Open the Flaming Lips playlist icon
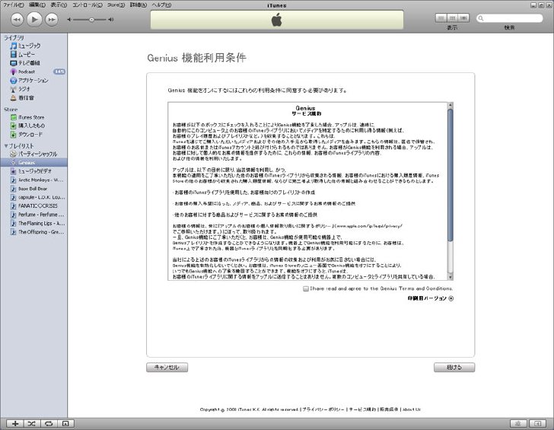 (14, 223)
